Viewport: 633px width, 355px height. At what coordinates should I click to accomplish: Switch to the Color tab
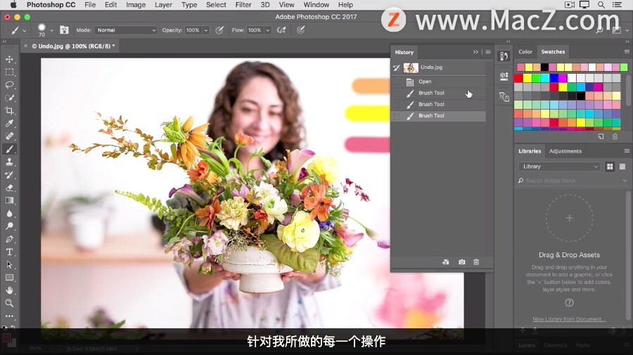525,51
